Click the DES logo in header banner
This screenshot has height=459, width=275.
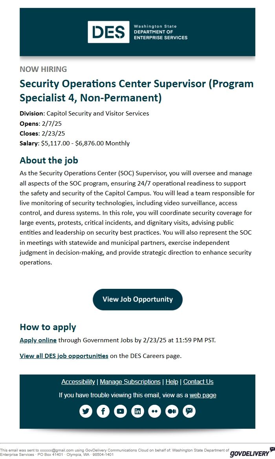pyautogui.click(x=108, y=32)
